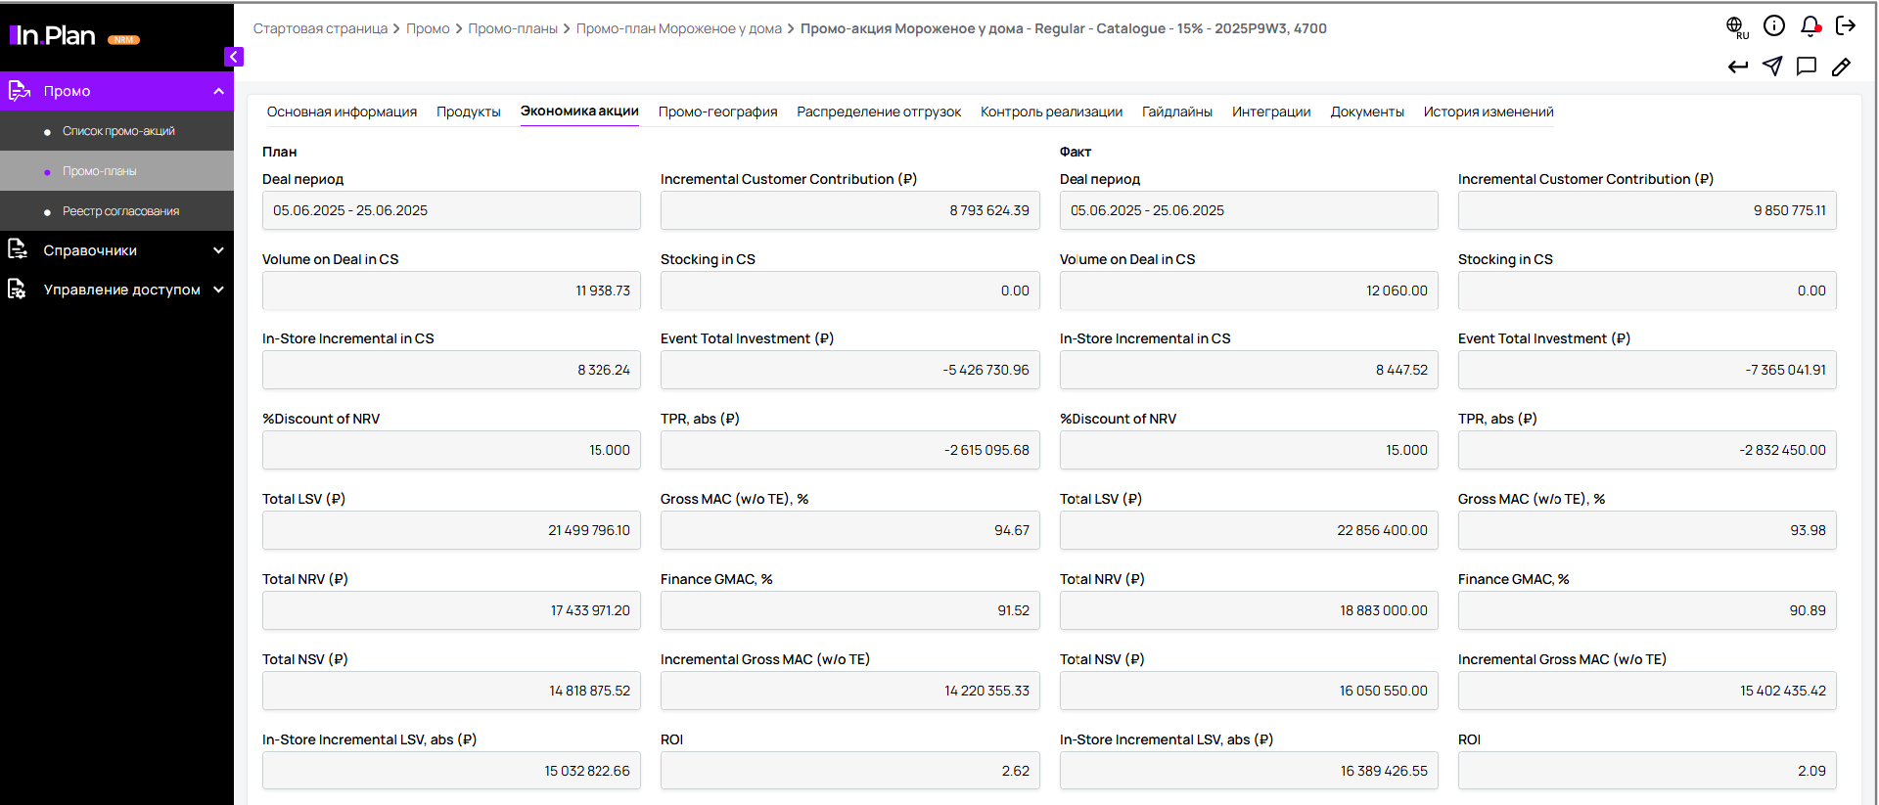Select Список промо-акций in sidebar

click(x=118, y=131)
